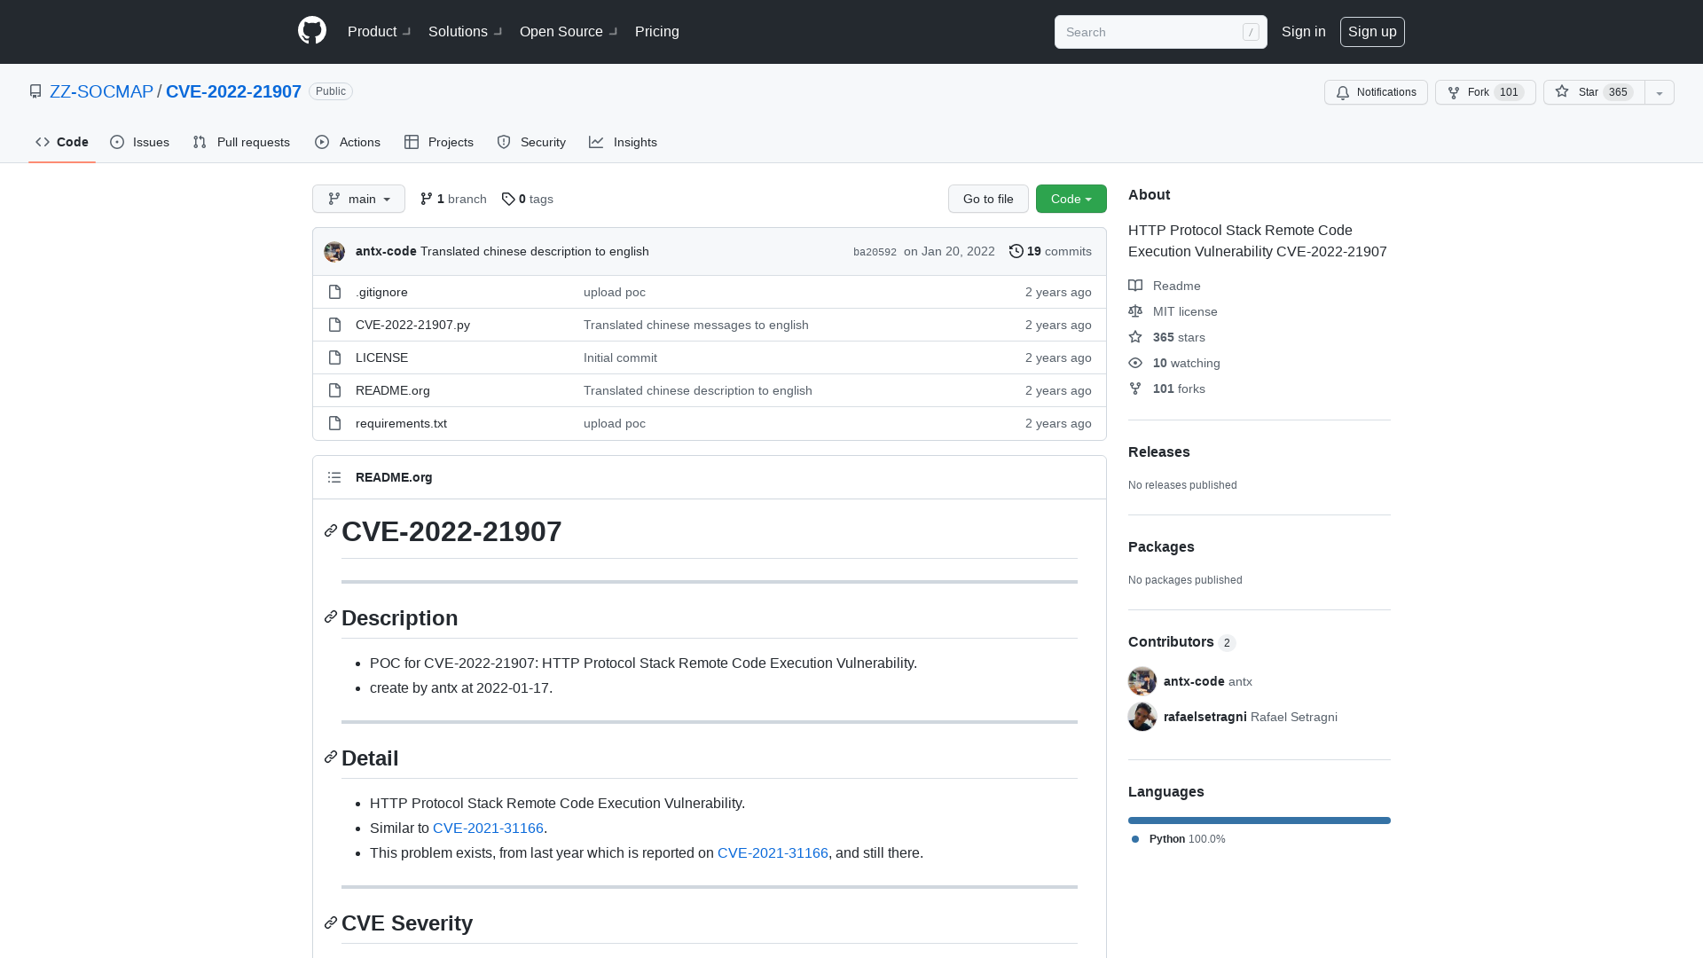Screen dimensions: 1703x958
Task: Click the history clock icon near 19 commits
Action: [1016, 251]
